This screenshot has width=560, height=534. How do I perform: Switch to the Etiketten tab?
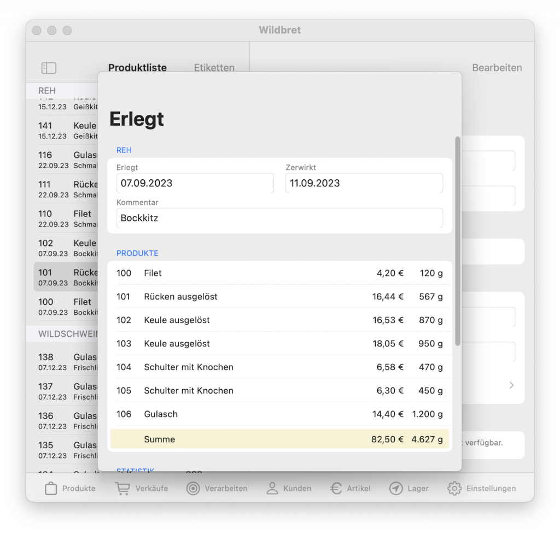point(214,68)
